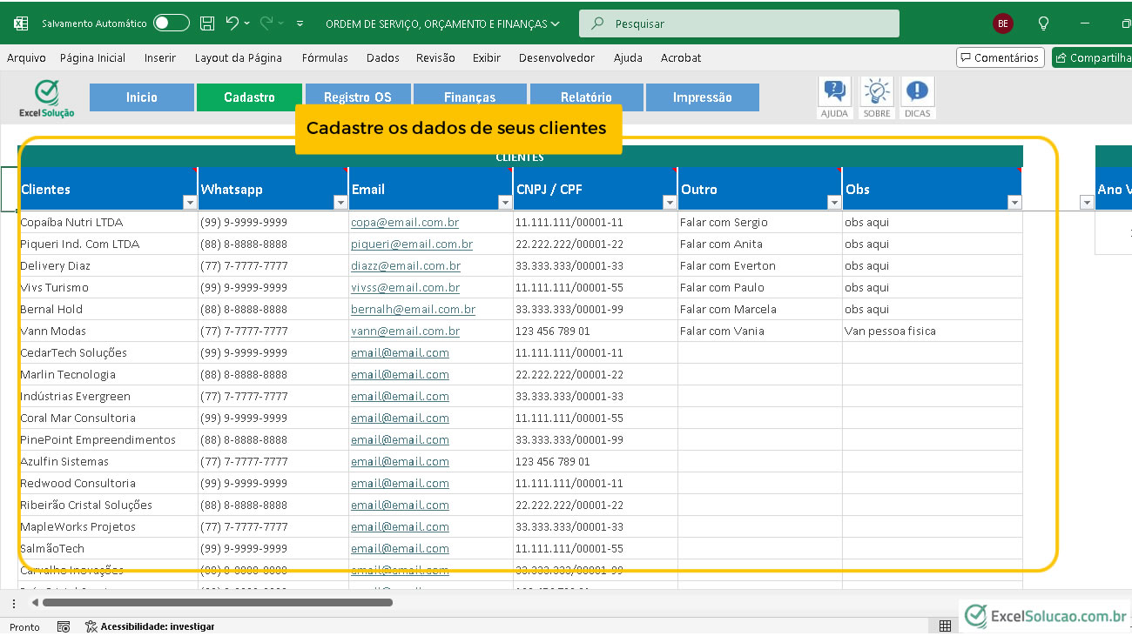This screenshot has height=636, width=1132.
Task: Switch to the Página Inicial tab
Action: 93,57
